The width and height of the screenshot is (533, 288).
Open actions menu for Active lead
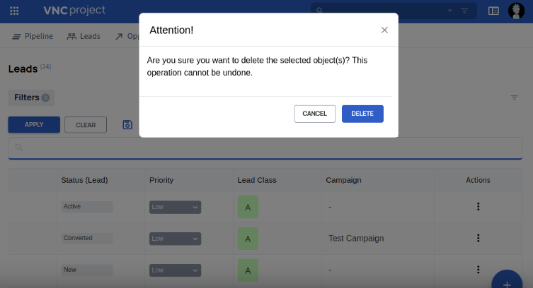point(478,207)
